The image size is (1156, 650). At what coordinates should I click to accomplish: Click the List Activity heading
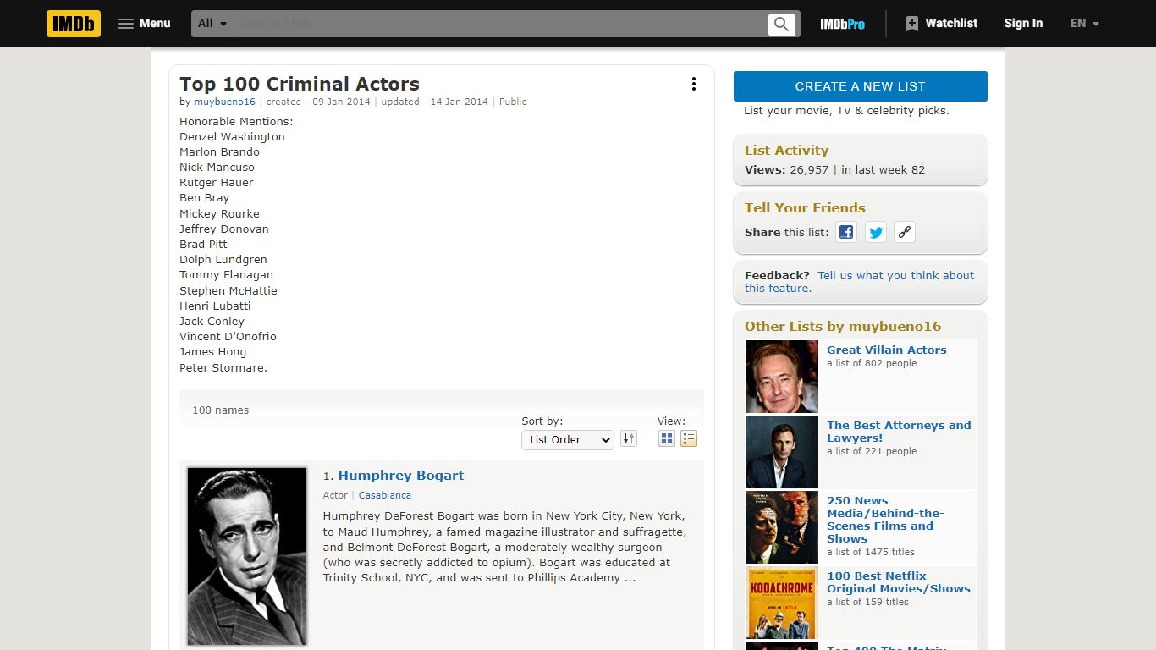tap(786, 151)
